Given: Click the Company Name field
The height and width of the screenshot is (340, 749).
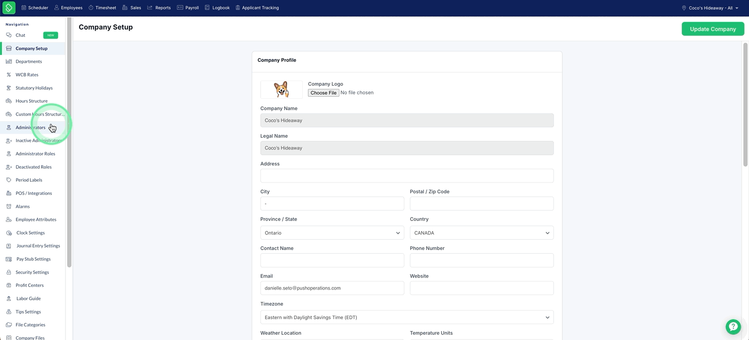Looking at the screenshot, I should pyautogui.click(x=407, y=120).
